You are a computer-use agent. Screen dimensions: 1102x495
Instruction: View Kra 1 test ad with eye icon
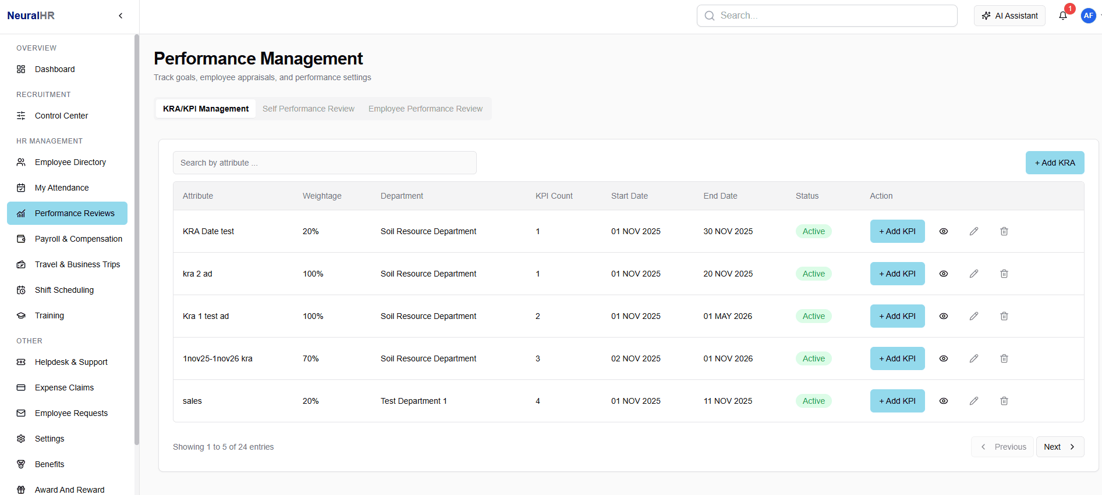tap(944, 316)
